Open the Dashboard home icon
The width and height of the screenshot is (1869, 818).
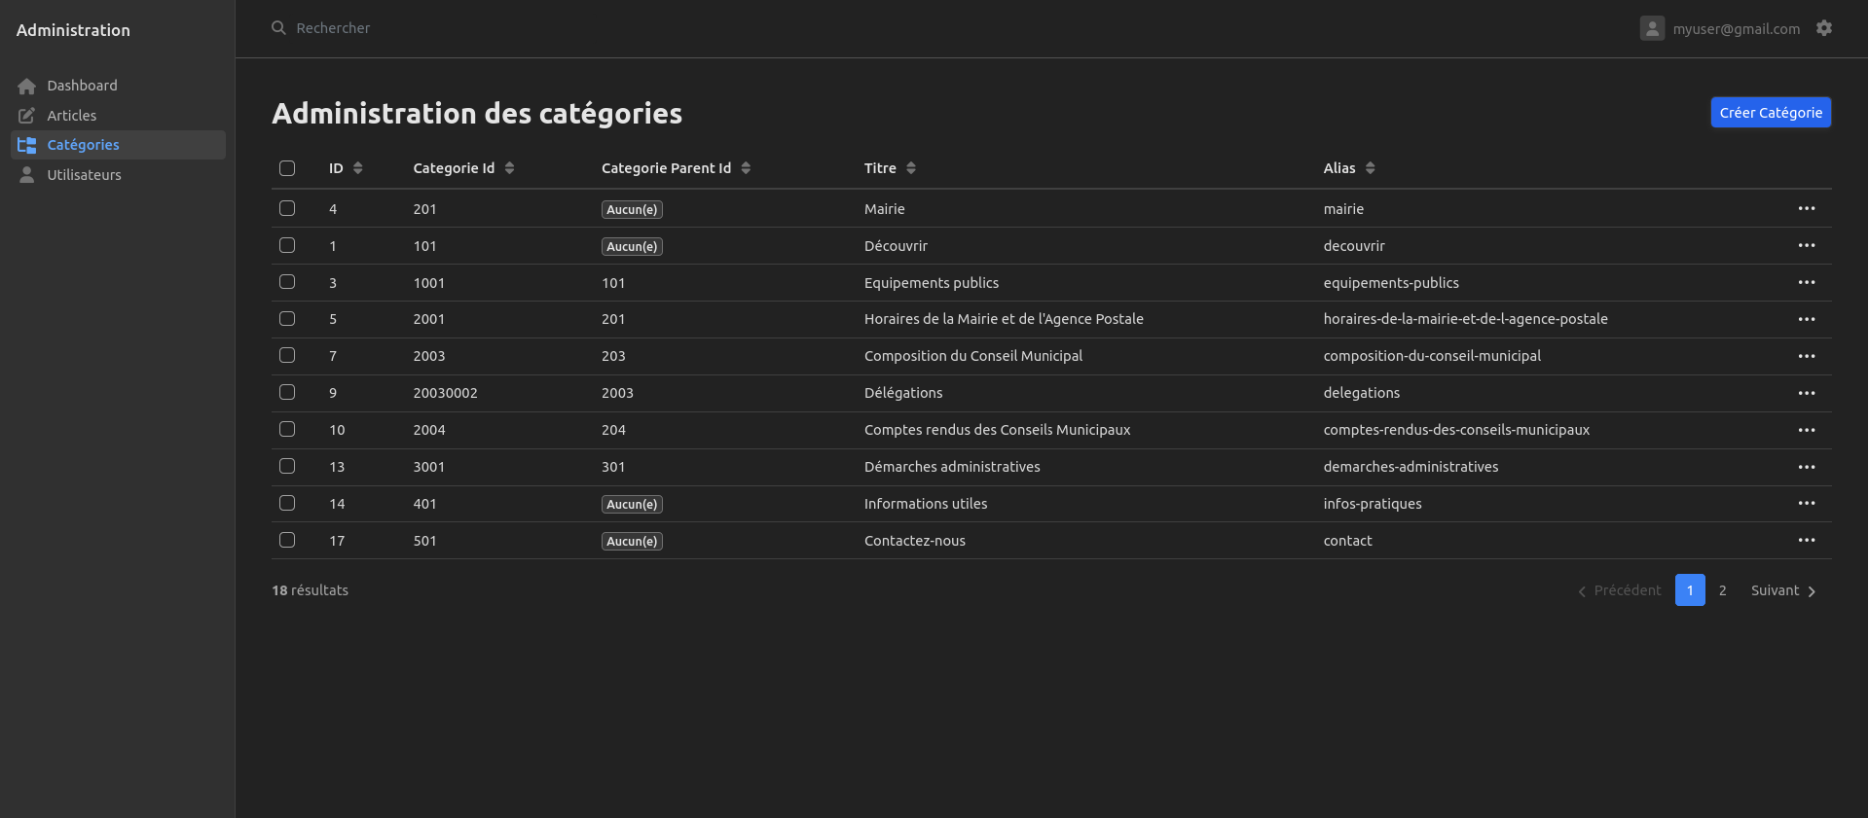(x=27, y=87)
